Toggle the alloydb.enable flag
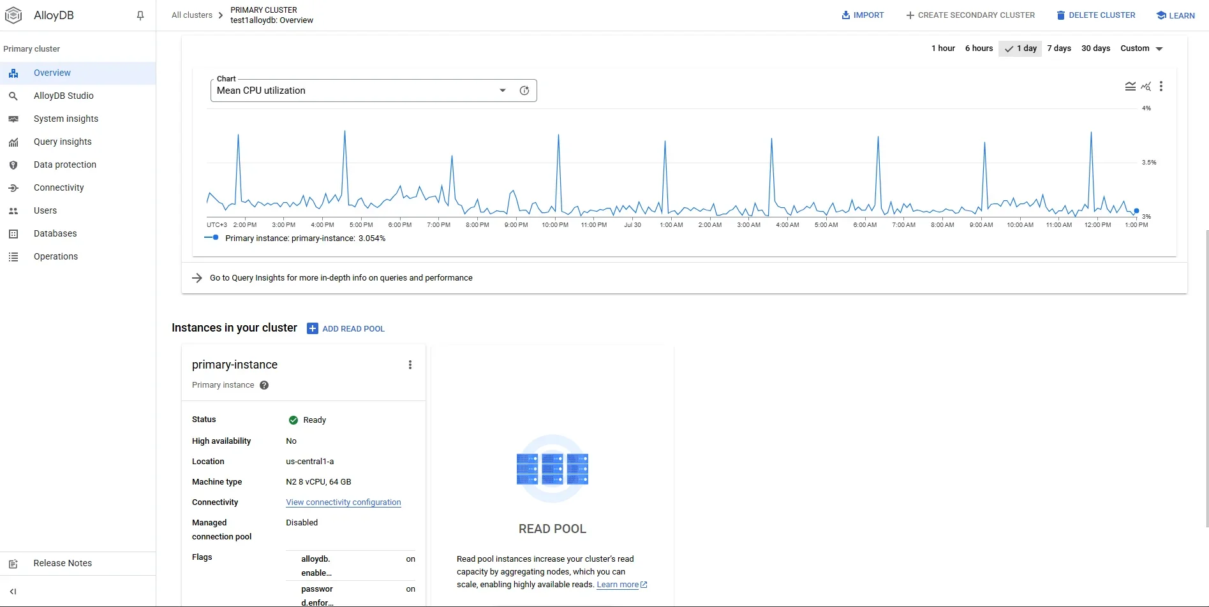Screen dimensions: 1209x607 click(410, 559)
